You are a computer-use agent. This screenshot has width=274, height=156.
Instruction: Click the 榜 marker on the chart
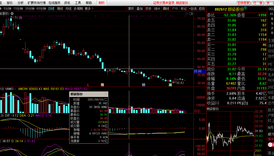coord(102,85)
